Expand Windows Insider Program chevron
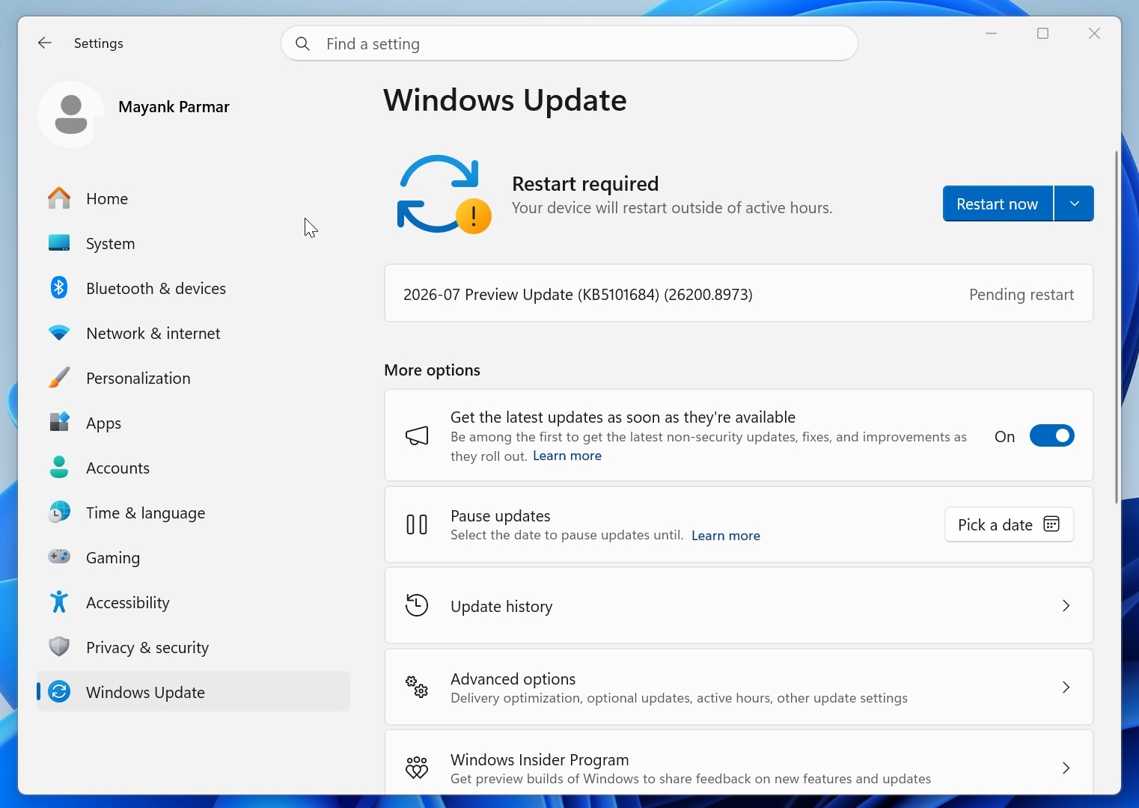 1066,767
